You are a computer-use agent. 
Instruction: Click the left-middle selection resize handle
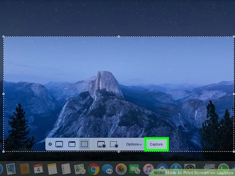pyautogui.click(x=4, y=94)
